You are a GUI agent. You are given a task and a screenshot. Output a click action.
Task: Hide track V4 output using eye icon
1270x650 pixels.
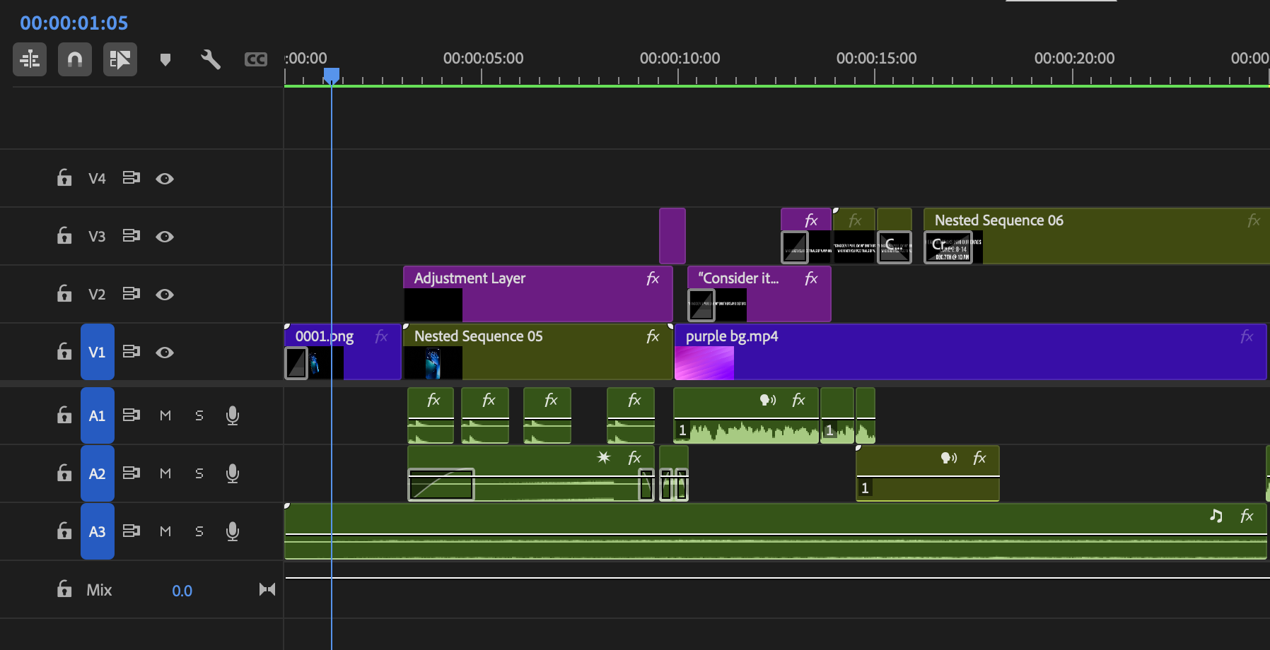click(165, 179)
